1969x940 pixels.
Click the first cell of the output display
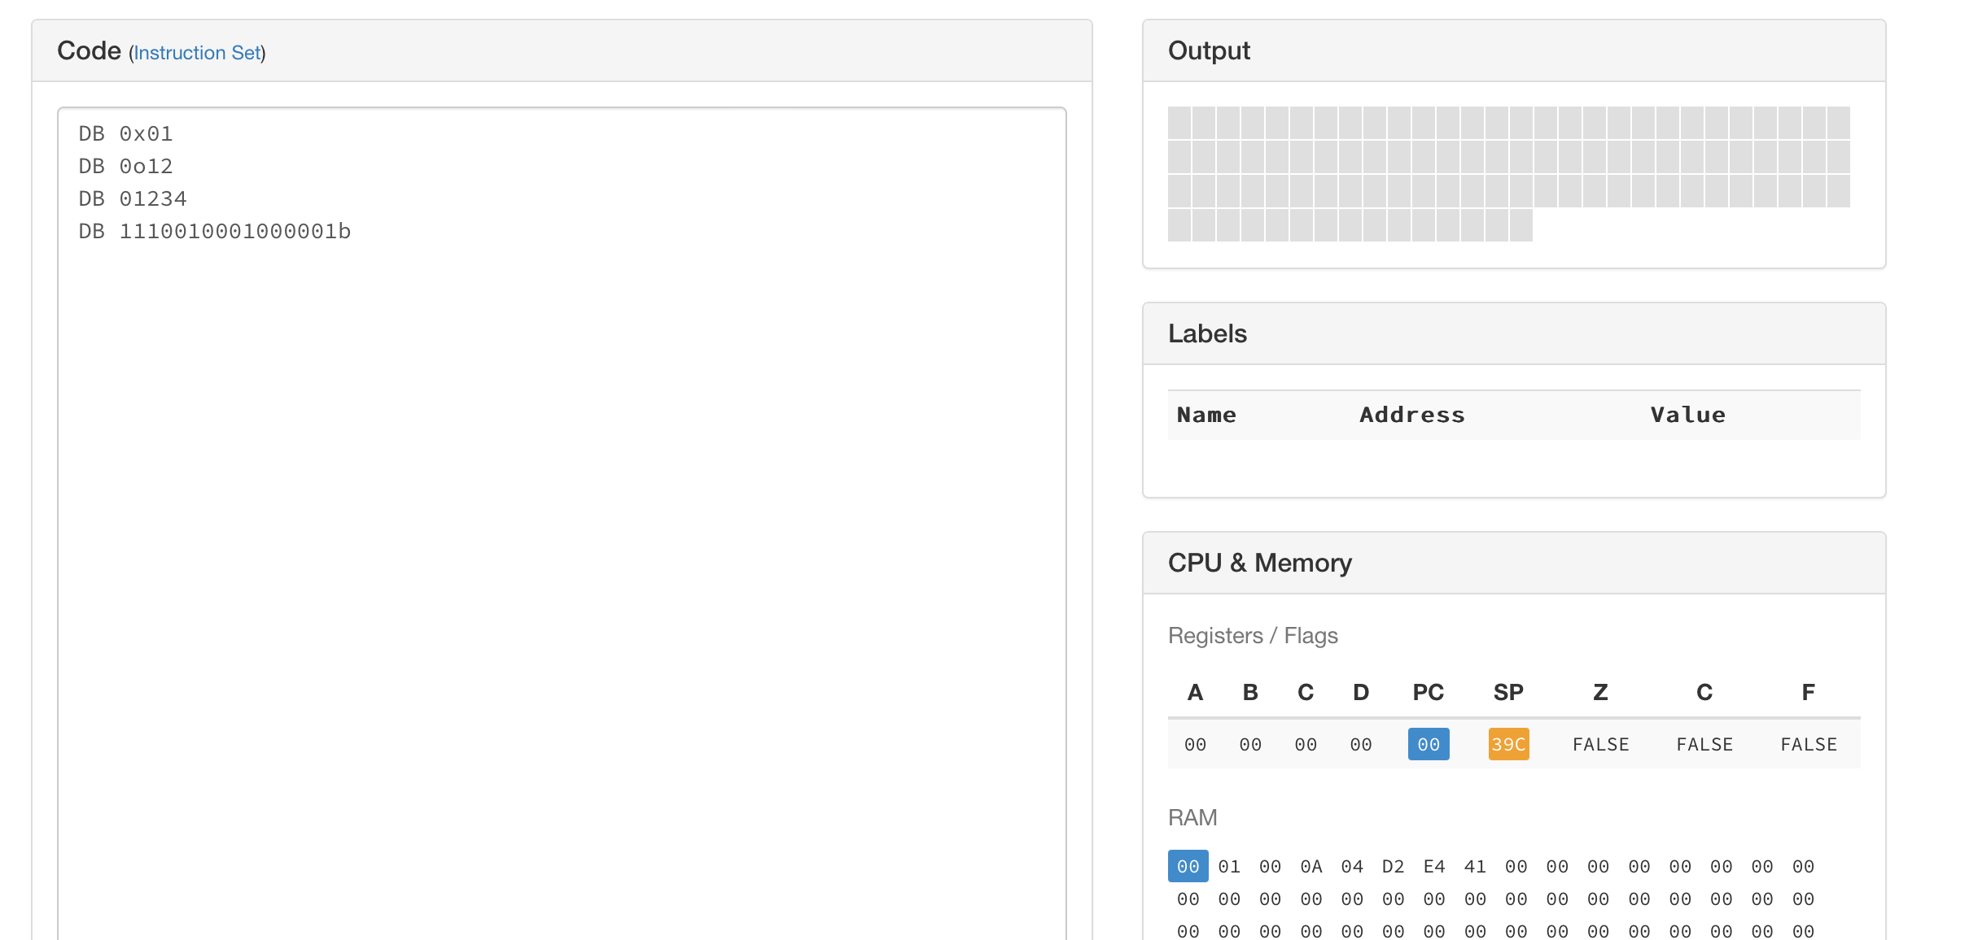coord(1179,123)
